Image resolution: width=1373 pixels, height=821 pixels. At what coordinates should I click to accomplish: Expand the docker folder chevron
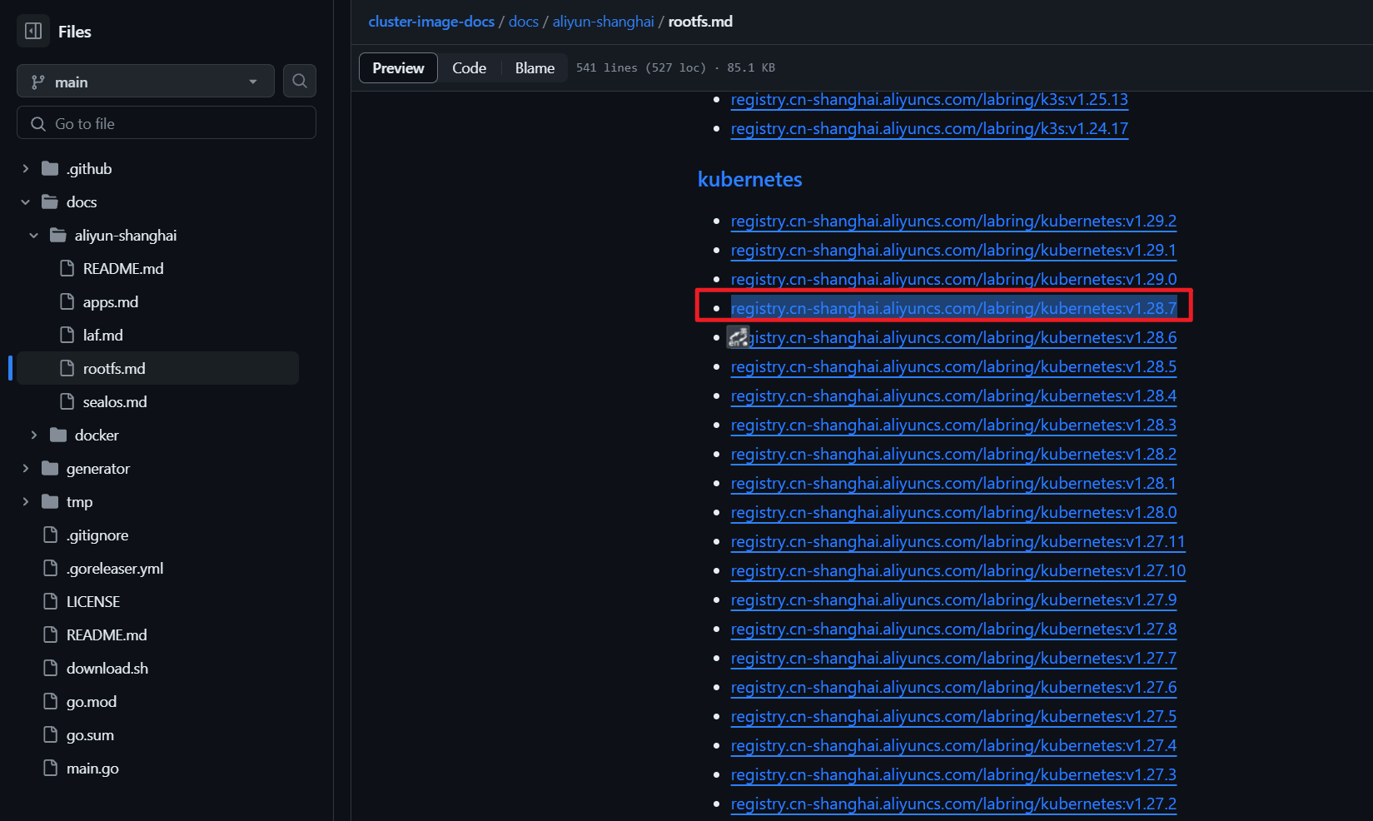(34, 435)
